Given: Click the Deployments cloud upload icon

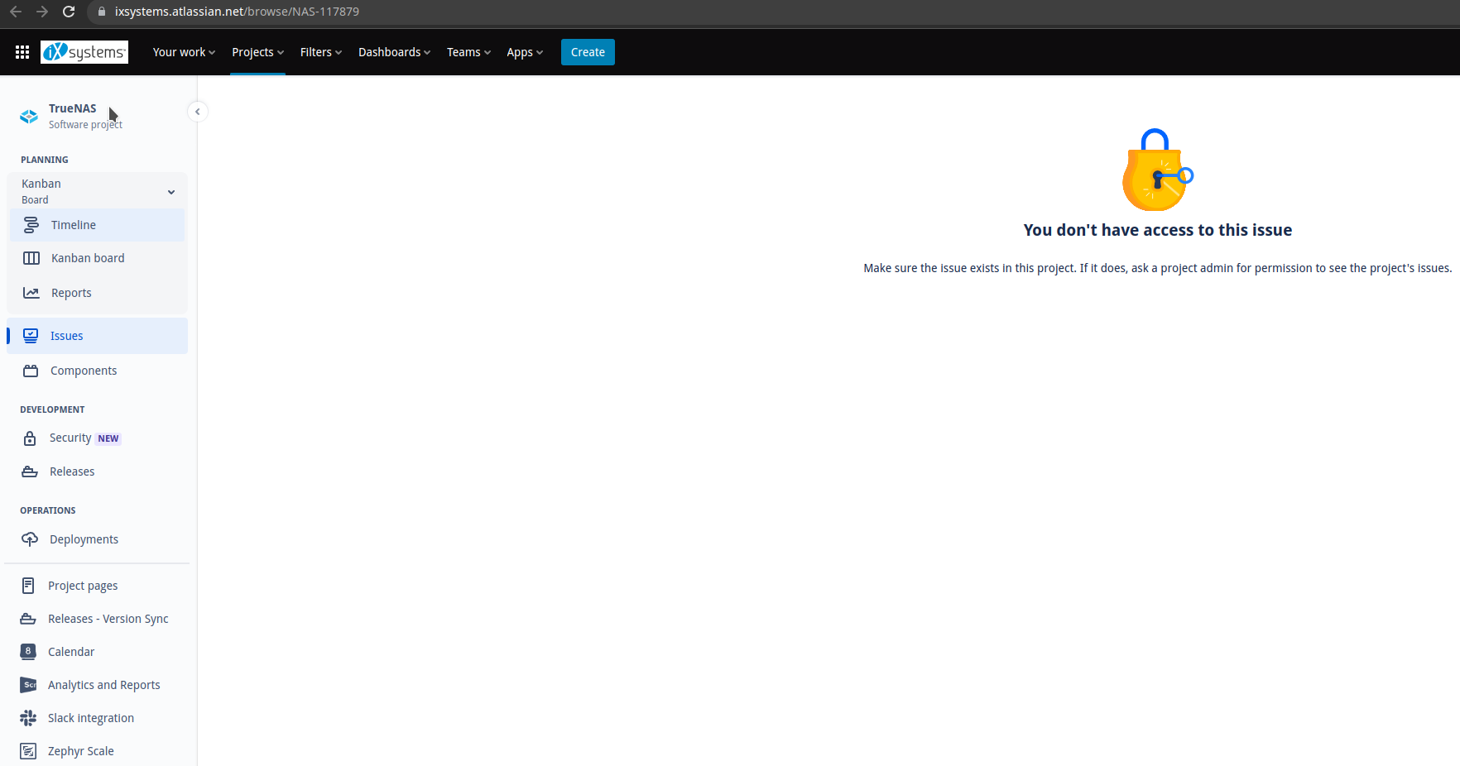Looking at the screenshot, I should pyautogui.click(x=30, y=539).
